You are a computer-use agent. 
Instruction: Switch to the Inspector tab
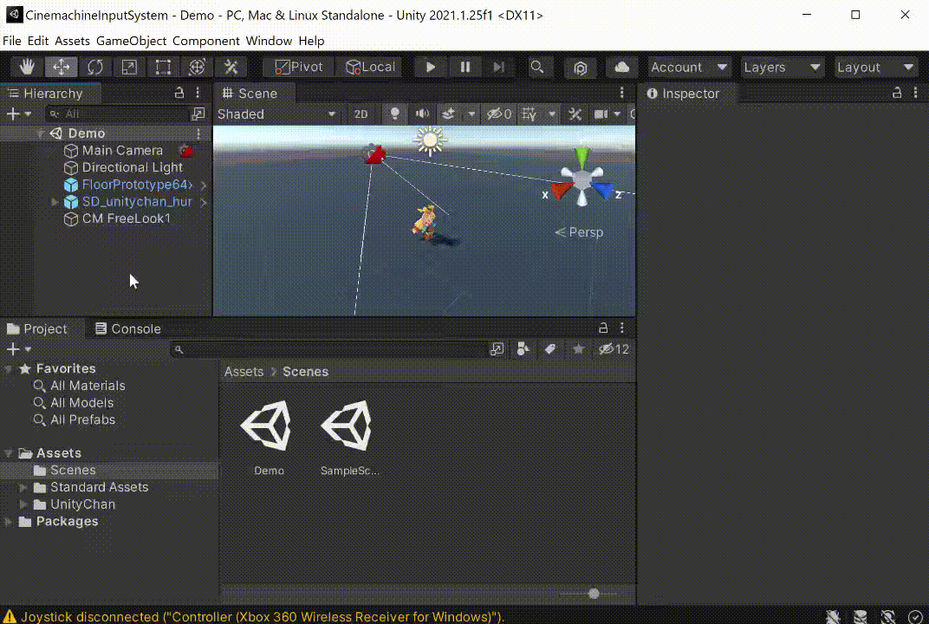point(687,94)
